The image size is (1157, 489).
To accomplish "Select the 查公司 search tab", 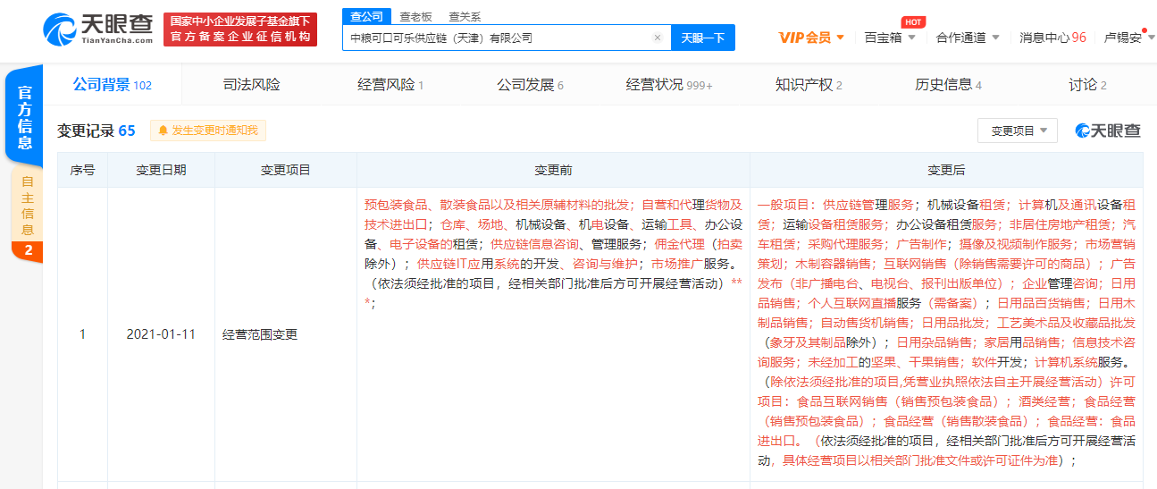I will 366,16.
